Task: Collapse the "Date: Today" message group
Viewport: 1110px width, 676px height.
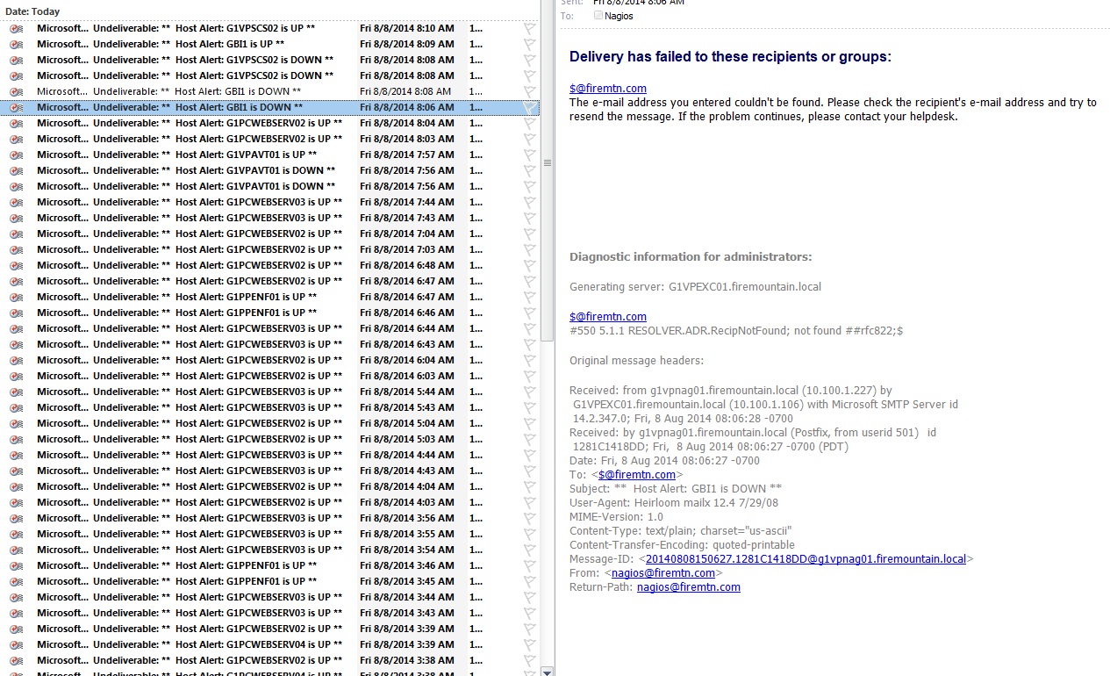Action: pyautogui.click(x=32, y=12)
